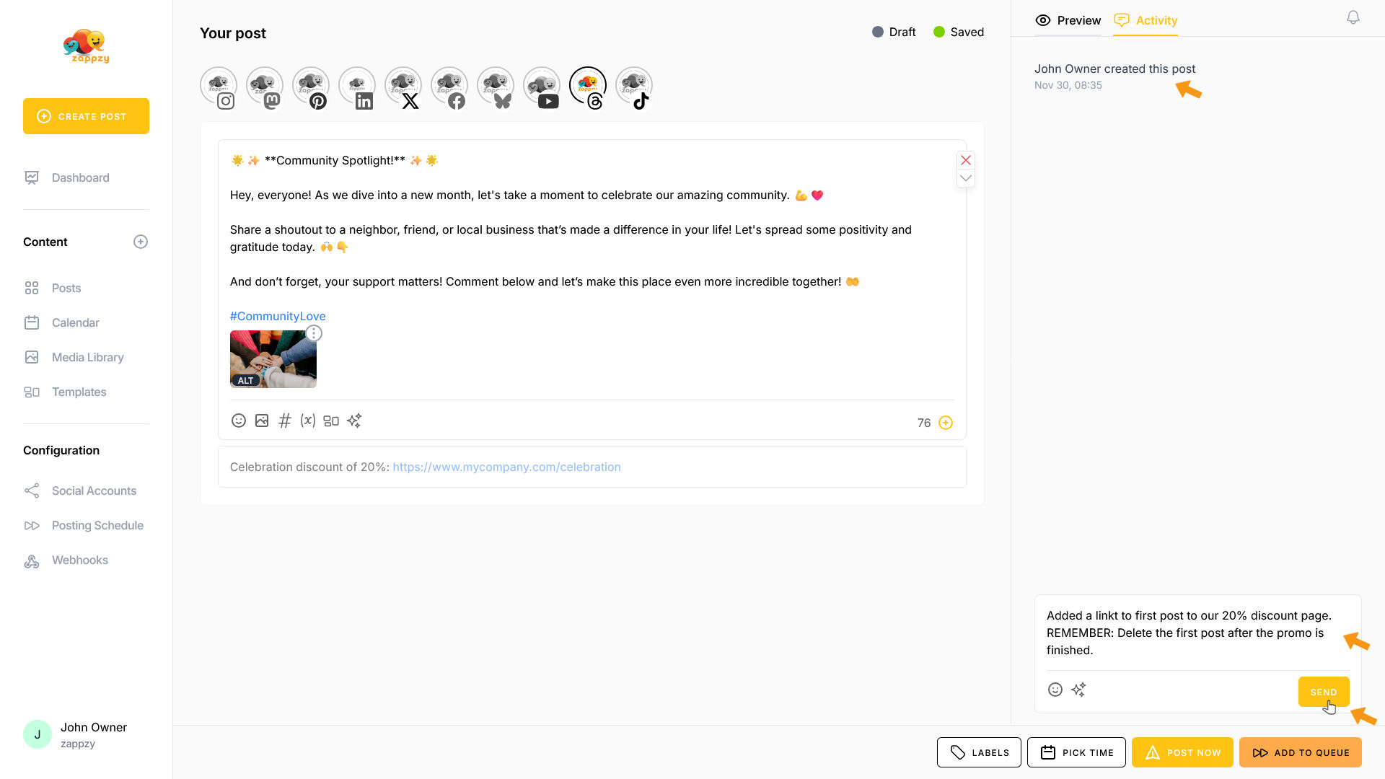Viewport: 1385px width, 779px height.
Task: Click the AI sparkle icon in comment box
Action: 1078,690
